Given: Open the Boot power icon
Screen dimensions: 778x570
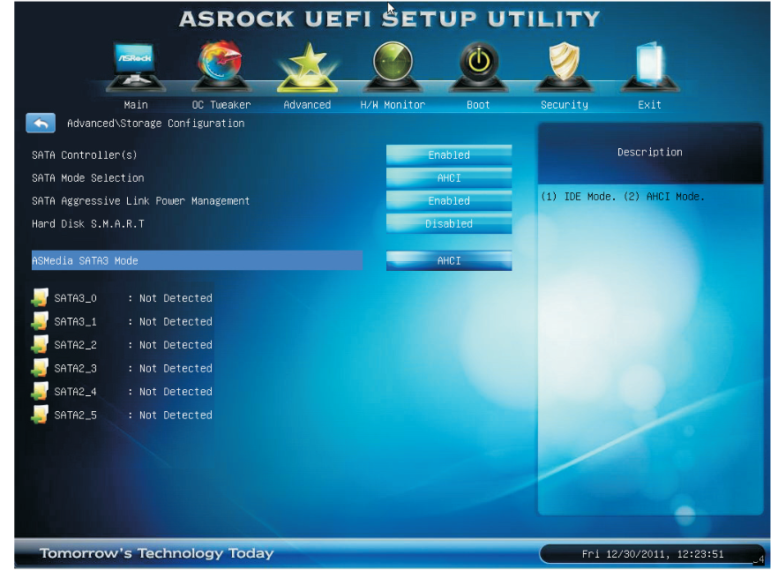Looking at the screenshot, I should tap(478, 67).
